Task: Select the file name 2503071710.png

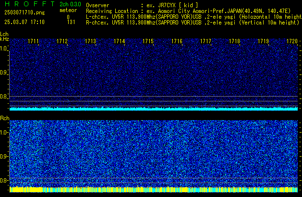Action: coord(24,12)
